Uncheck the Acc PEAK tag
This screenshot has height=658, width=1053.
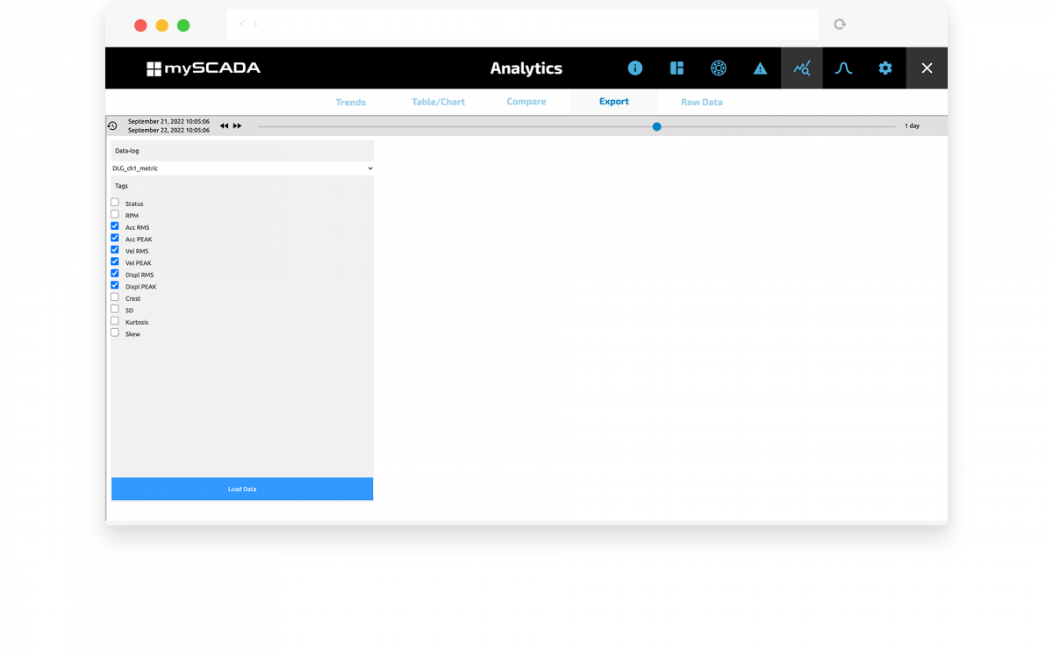pyautogui.click(x=115, y=238)
